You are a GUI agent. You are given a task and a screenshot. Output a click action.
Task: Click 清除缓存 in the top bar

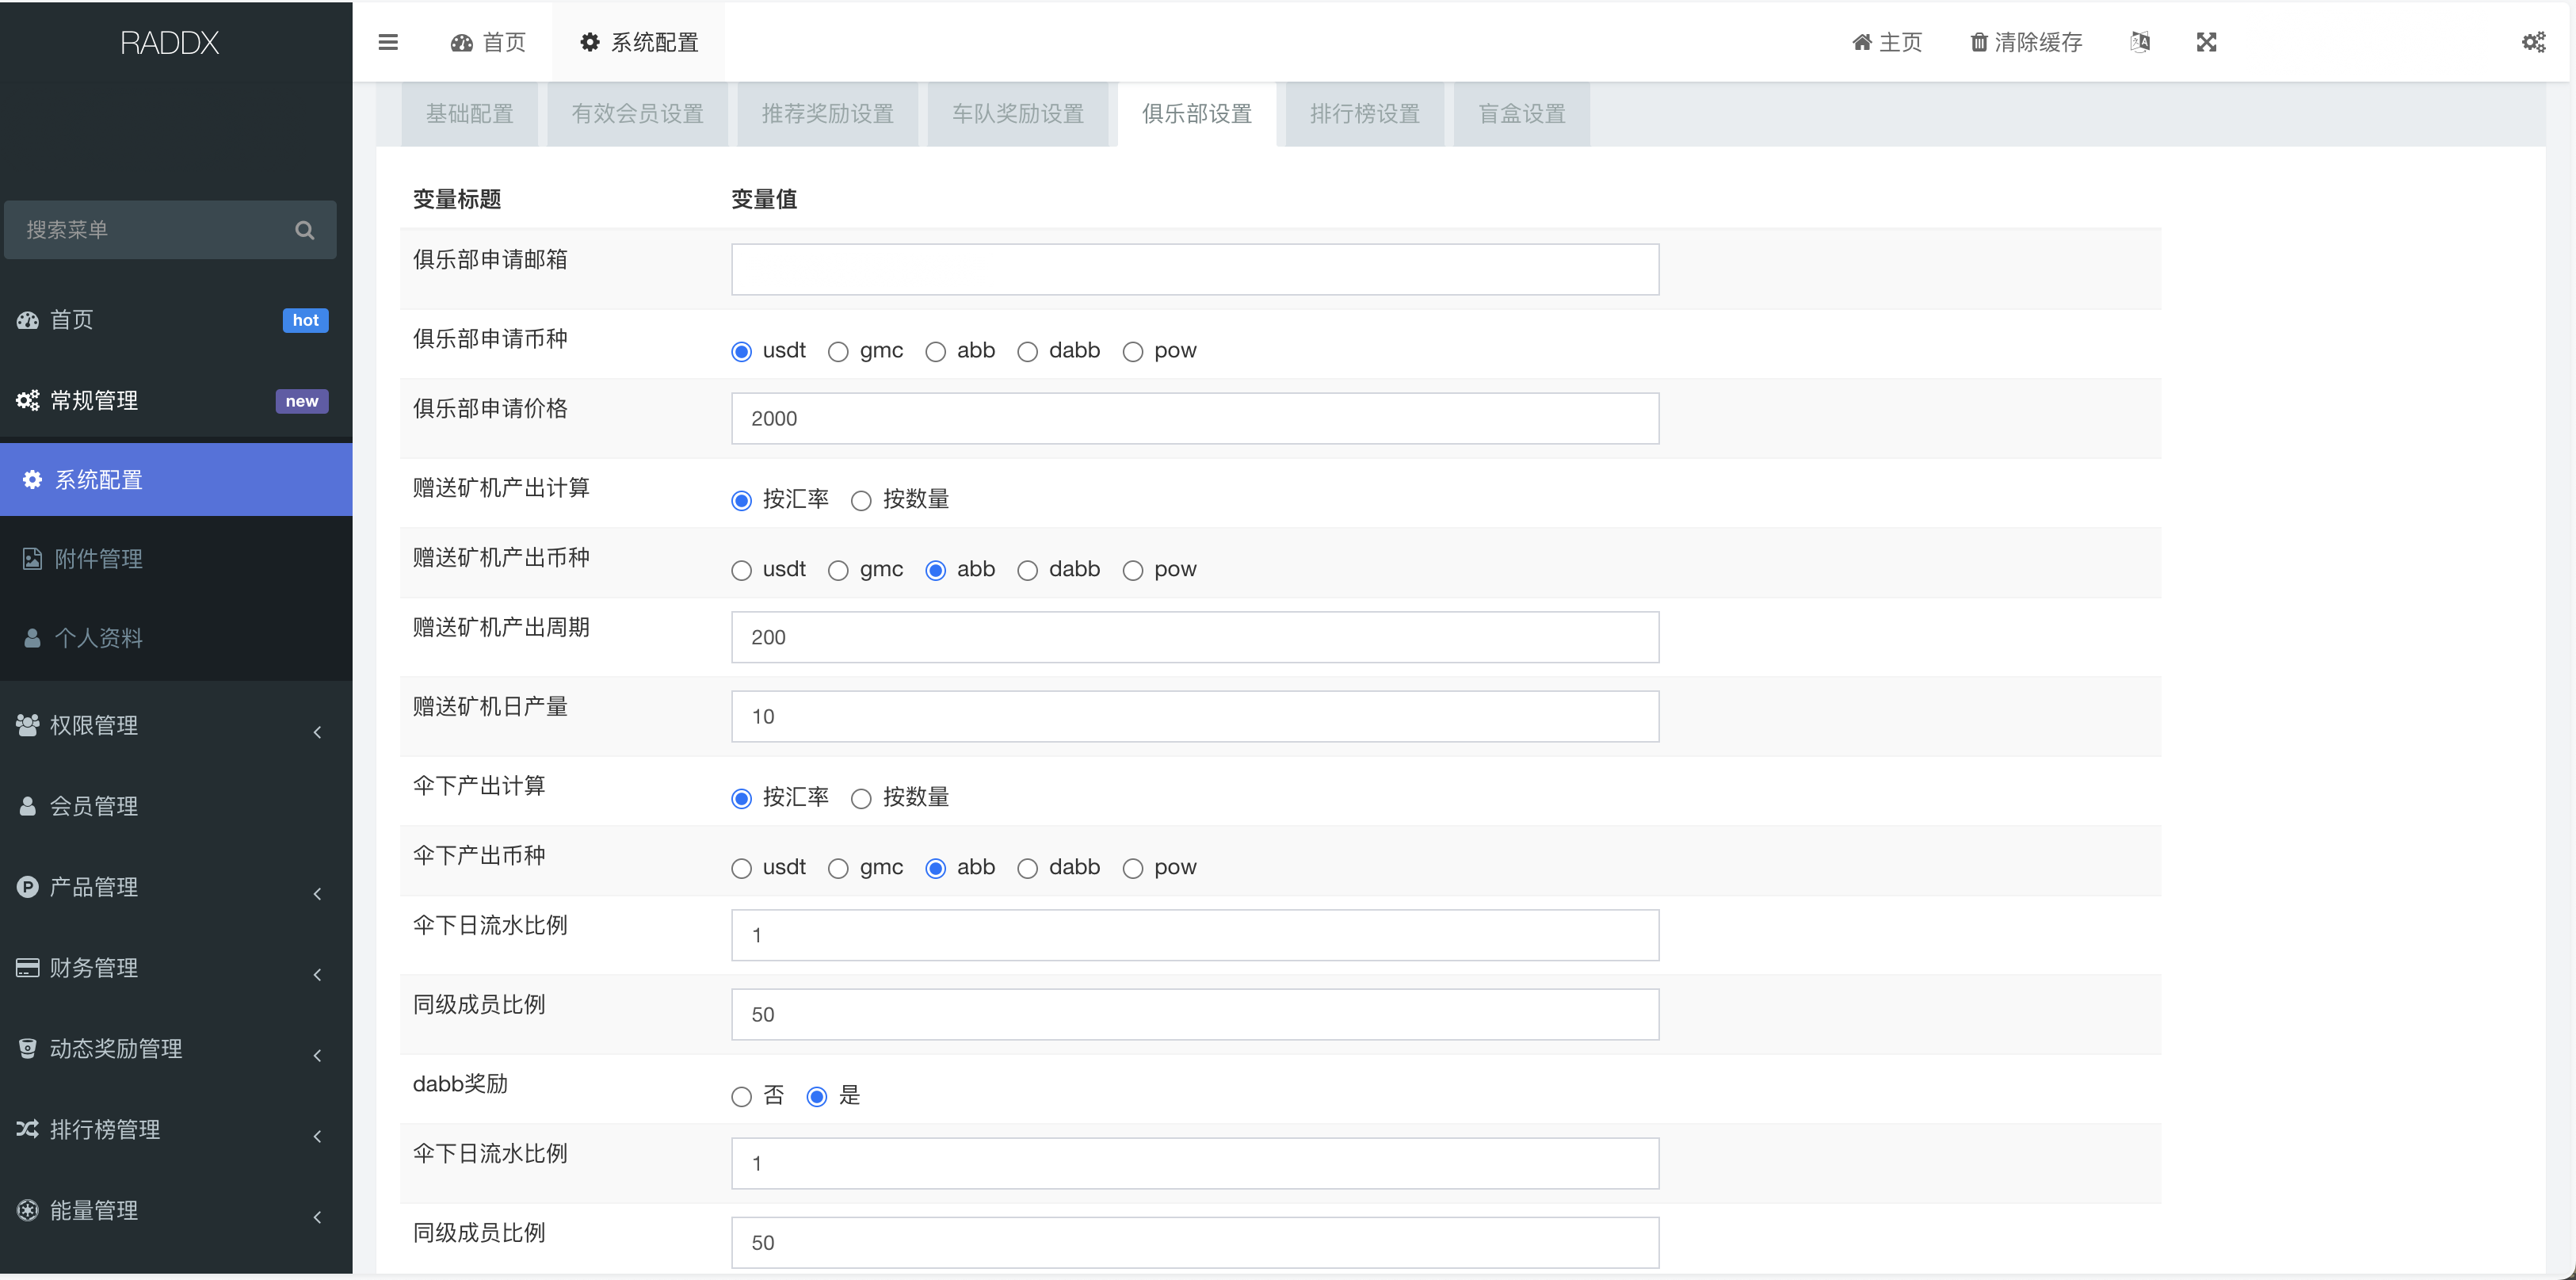point(2025,42)
